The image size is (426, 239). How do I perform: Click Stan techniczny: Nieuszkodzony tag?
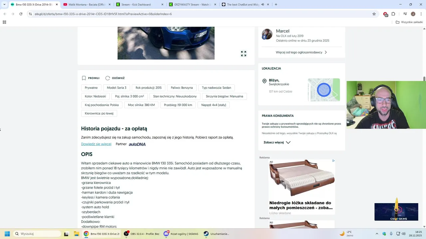(175, 96)
